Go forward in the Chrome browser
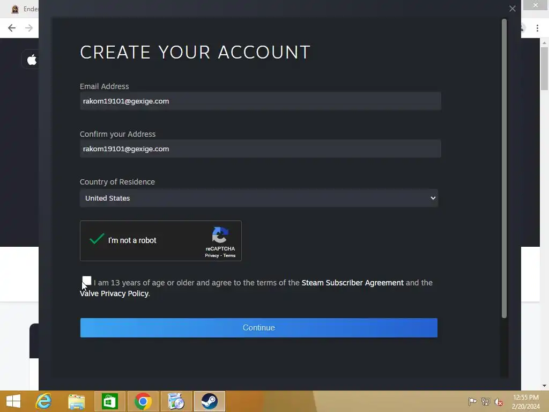Viewport: 549px width, 412px height. tap(29, 28)
